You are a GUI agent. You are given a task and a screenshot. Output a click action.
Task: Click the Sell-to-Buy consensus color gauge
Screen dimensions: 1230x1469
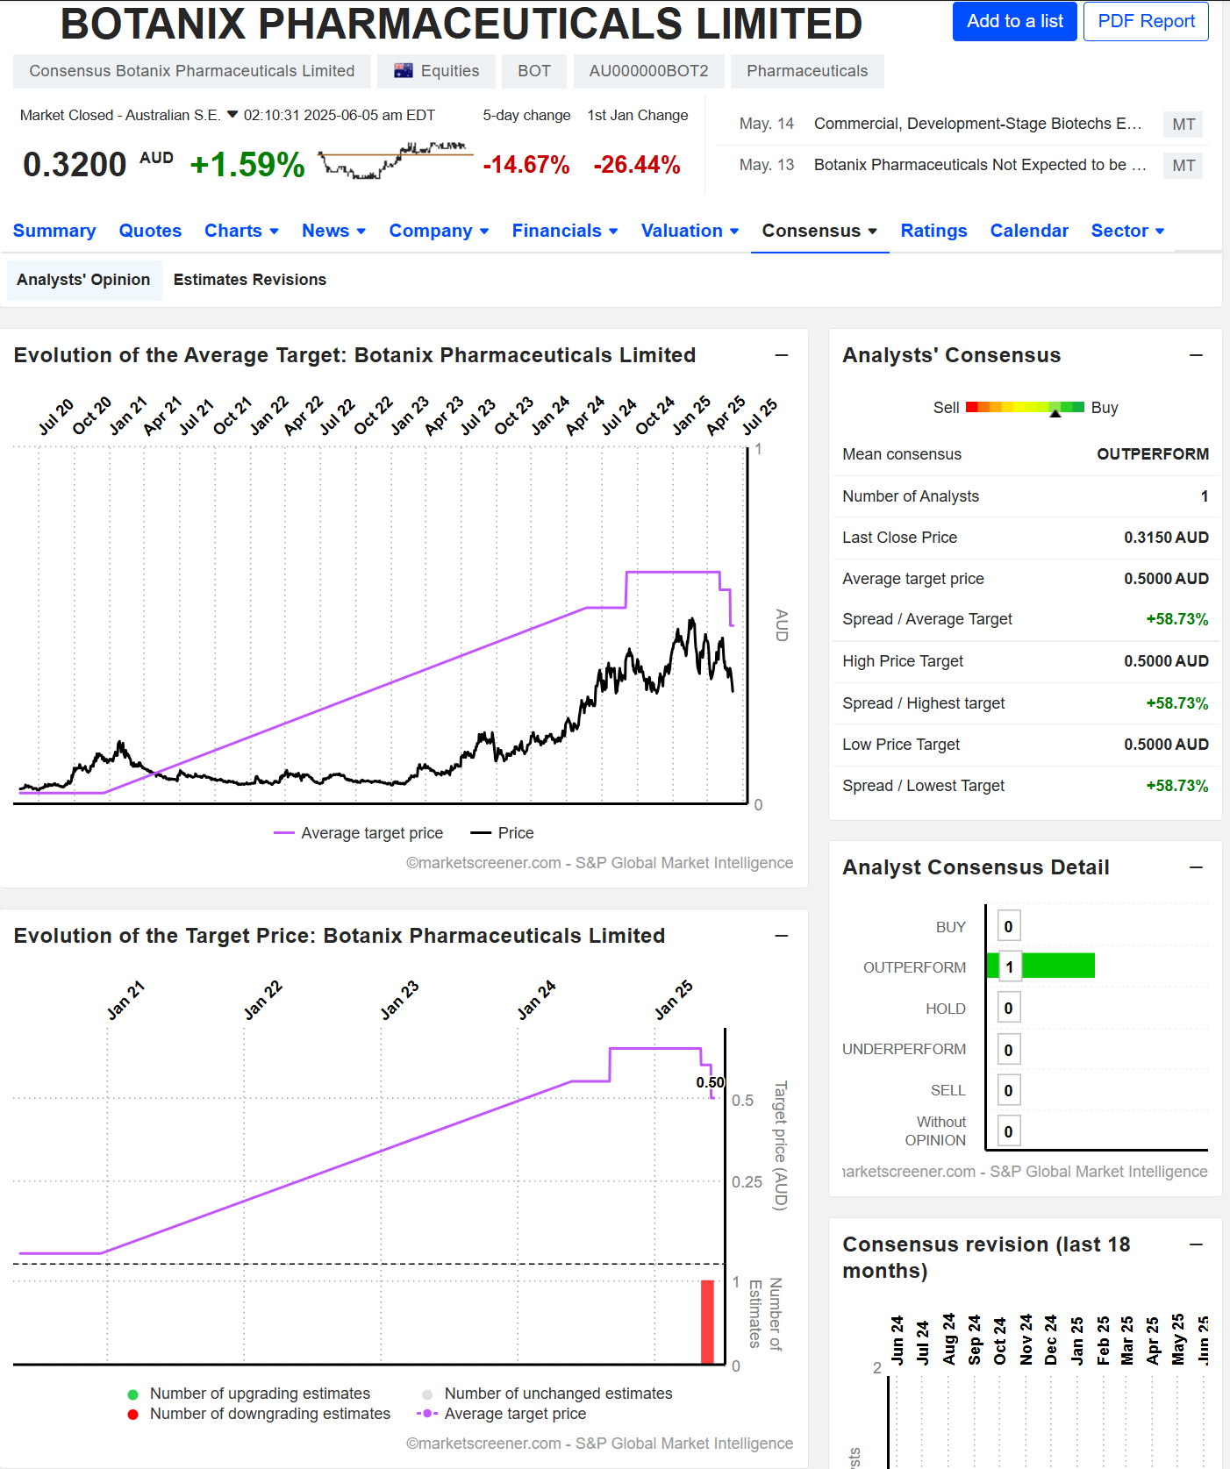click(1025, 408)
